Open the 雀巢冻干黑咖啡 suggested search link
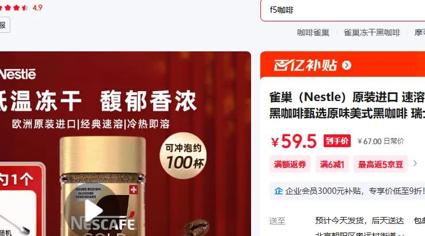The height and width of the screenshot is (236, 425). [371, 32]
